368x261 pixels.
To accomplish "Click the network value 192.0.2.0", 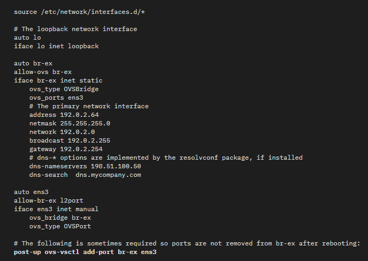I will coord(78,132).
